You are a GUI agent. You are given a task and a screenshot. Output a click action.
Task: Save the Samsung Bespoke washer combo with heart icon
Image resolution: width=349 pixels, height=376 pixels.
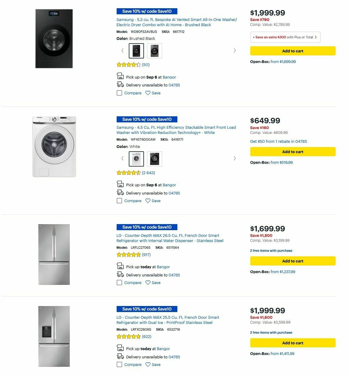(148, 93)
